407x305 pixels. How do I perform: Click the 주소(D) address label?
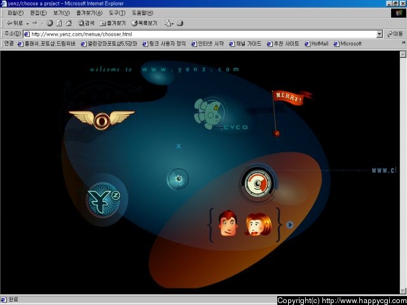click(13, 34)
